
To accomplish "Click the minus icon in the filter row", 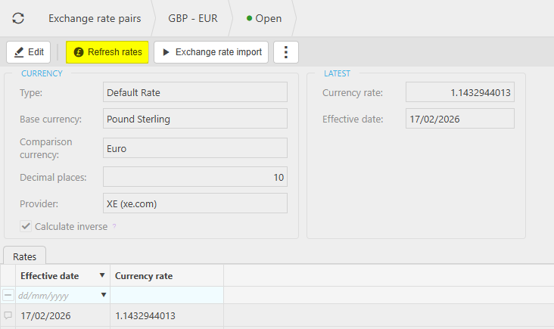I will tap(8, 295).
